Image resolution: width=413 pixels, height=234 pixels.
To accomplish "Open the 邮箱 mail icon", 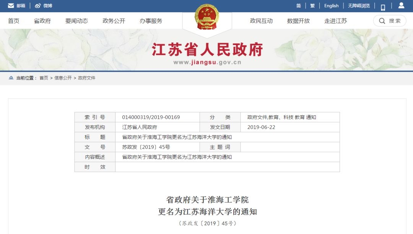I will [x=11, y=5].
